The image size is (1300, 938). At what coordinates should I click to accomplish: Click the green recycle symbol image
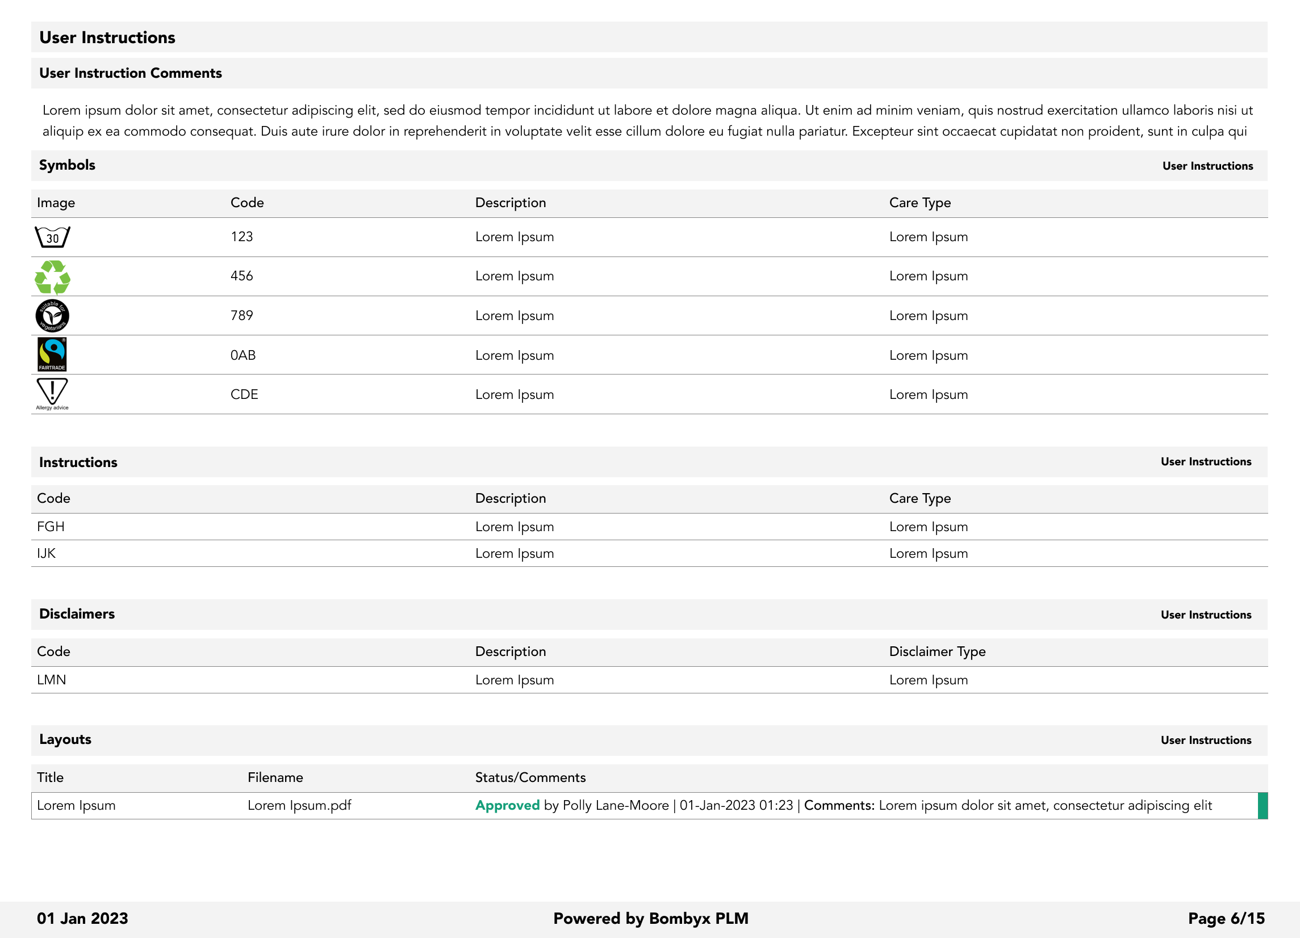tap(52, 277)
